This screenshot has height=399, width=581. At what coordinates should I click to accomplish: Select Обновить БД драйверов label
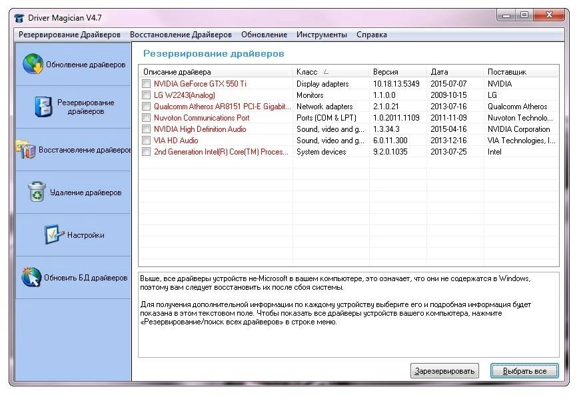point(85,278)
